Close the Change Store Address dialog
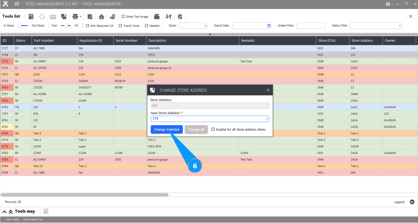This screenshot has height=223, width=418. click(268, 90)
